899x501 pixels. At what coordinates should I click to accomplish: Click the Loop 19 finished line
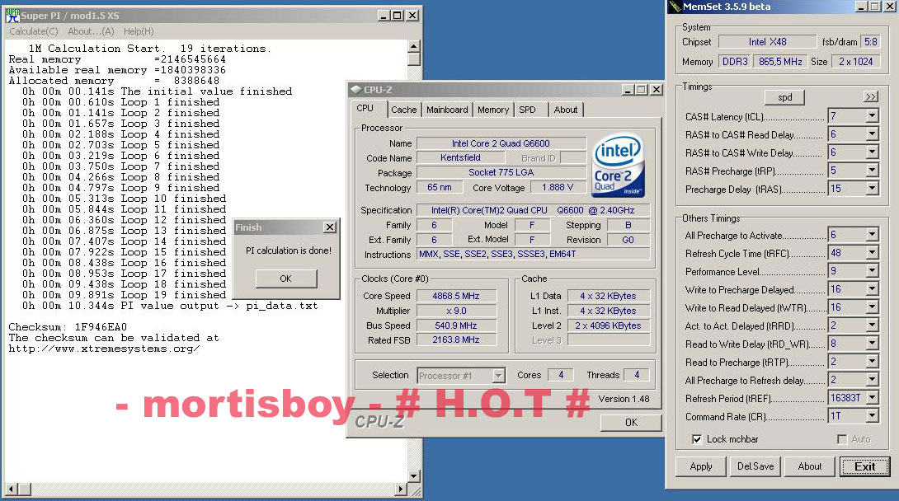pos(124,295)
